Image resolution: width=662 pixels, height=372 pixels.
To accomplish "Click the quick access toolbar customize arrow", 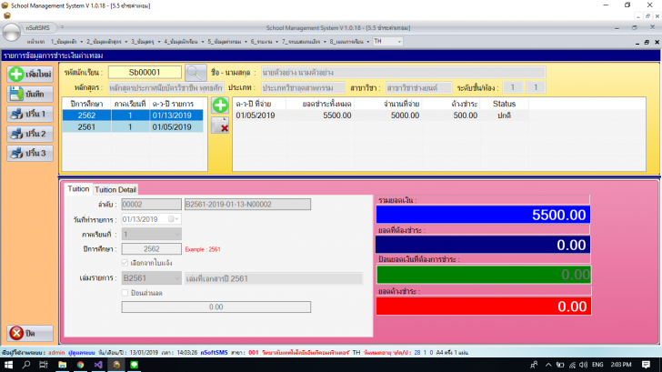I will (62, 27).
